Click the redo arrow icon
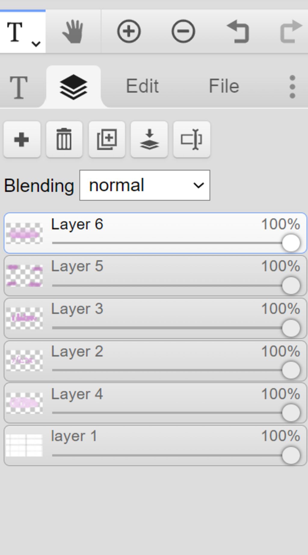The height and width of the screenshot is (555, 308). tap(291, 31)
